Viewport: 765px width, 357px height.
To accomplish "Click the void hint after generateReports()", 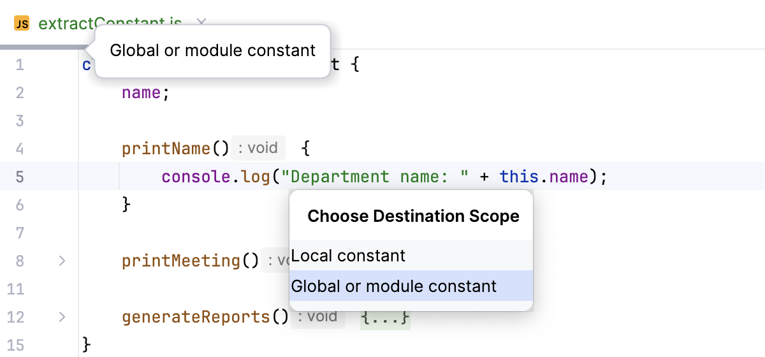I will click(x=317, y=317).
